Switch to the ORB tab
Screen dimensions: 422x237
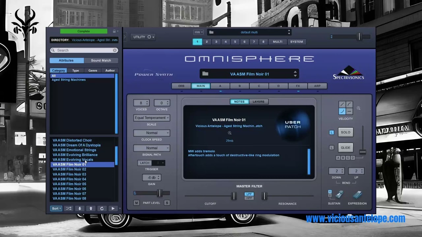(x=181, y=86)
